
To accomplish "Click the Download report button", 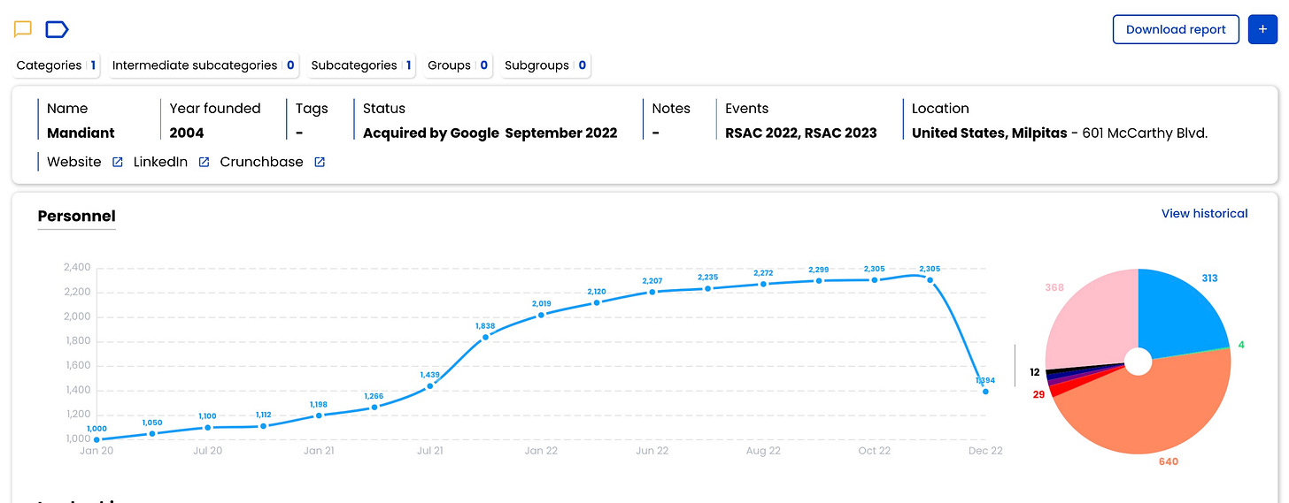I will [x=1176, y=29].
